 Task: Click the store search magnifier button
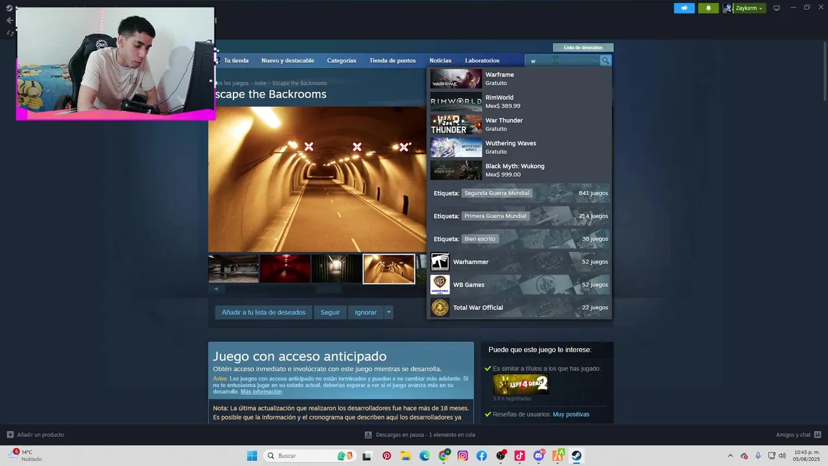(x=605, y=60)
